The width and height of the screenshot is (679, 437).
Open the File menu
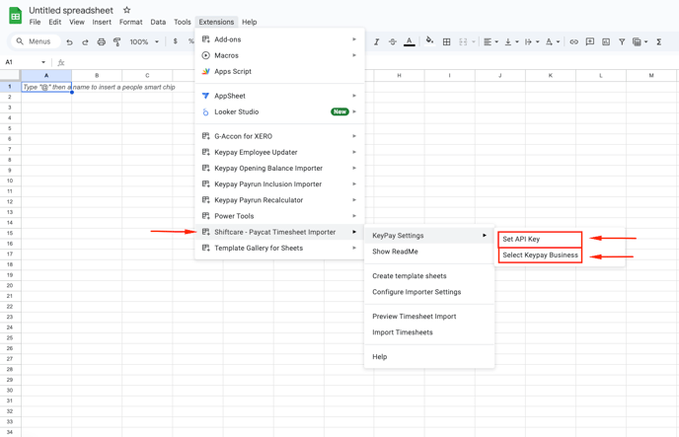click(x=35, y=22)
